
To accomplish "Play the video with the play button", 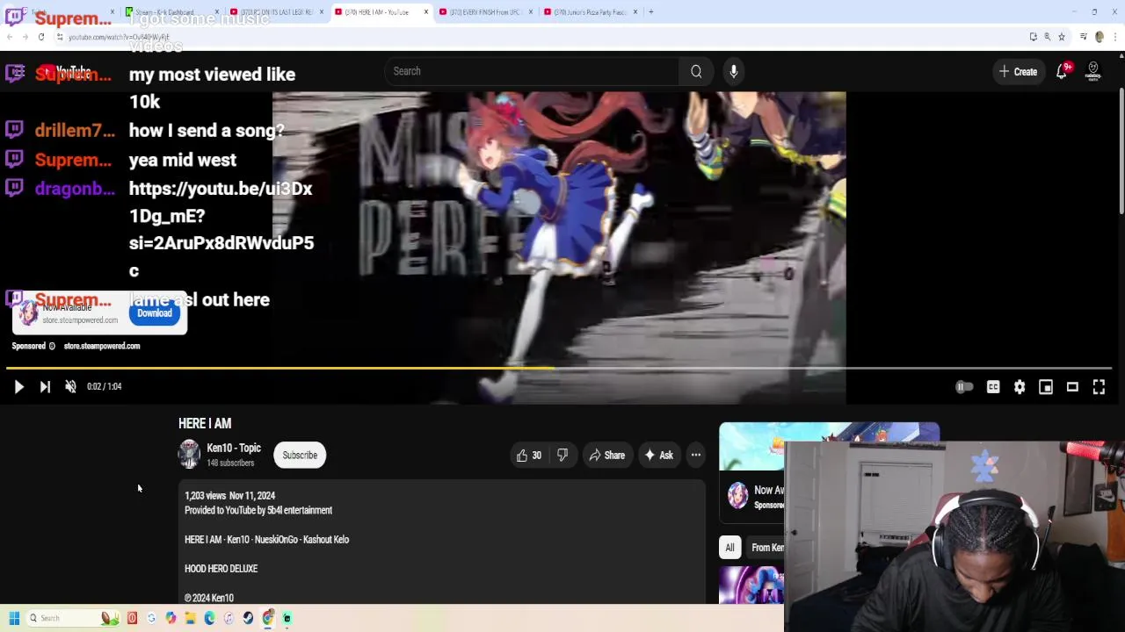I will [18, 386].
